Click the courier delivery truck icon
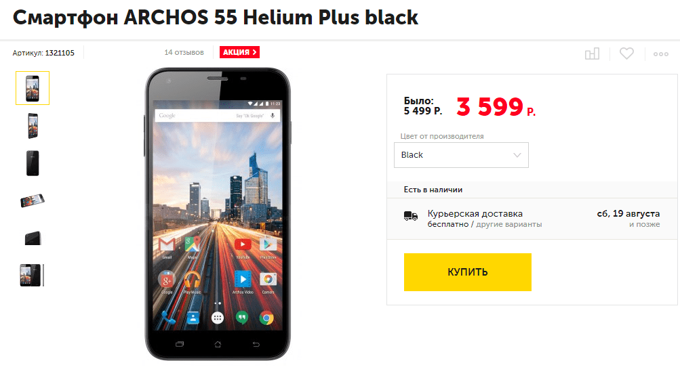This screenshot has width=680, height=367. pos(411,216)
